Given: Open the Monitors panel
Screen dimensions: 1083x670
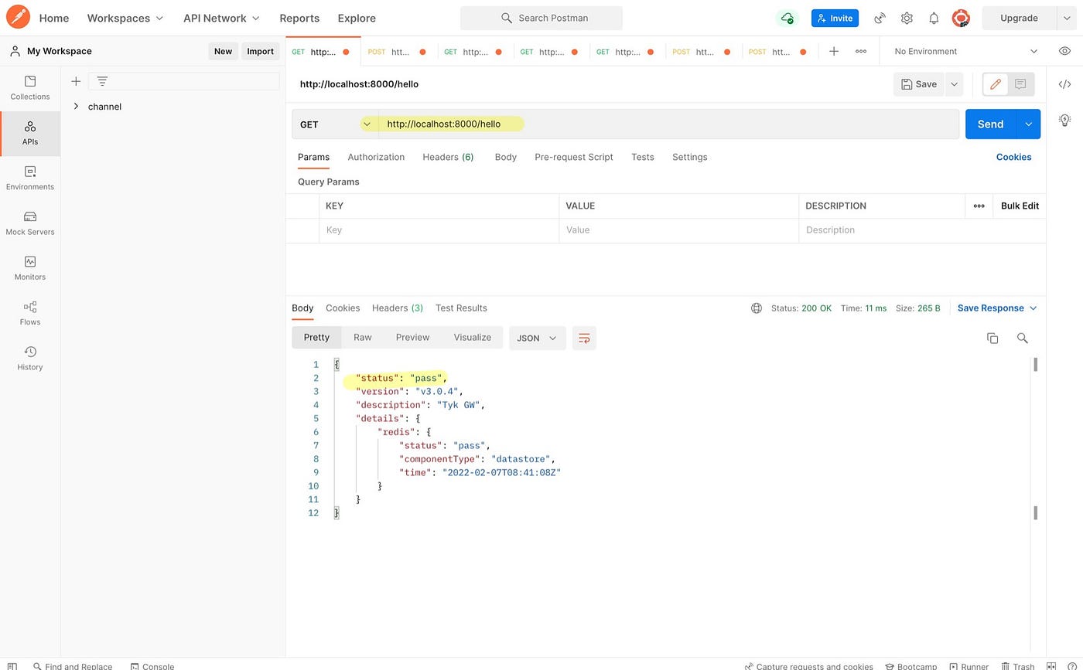Looking at the screenshot, I should coord(29,268).
